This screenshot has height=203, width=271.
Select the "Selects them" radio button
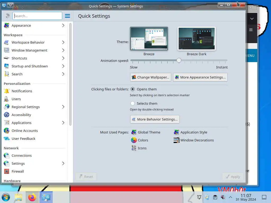pos(133,103)
